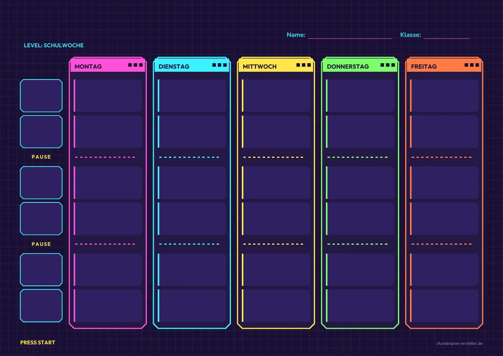Click Freitag's fifth lesson cell
The width and height of the screenshot is (503, 356).
(444, 270)
